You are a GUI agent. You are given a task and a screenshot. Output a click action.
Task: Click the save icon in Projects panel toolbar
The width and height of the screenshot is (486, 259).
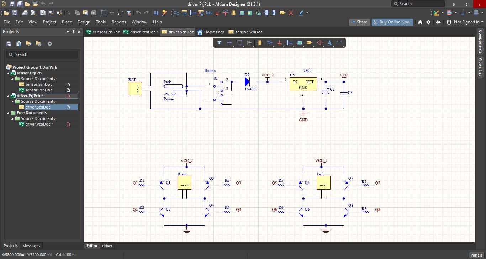coord(9,44)
